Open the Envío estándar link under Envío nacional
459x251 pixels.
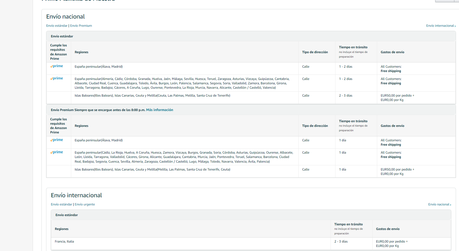pyautogui.click(x=57, y=26)
